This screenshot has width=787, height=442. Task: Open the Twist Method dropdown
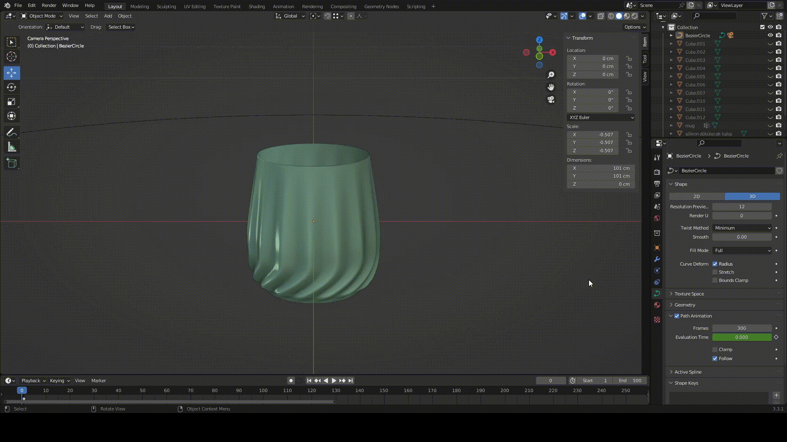point(742,228)
